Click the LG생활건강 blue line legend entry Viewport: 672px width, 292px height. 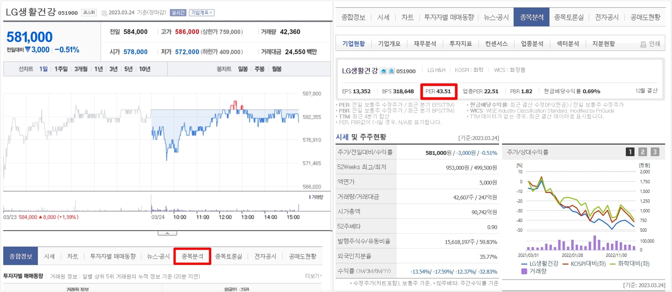tap(539, 264)
